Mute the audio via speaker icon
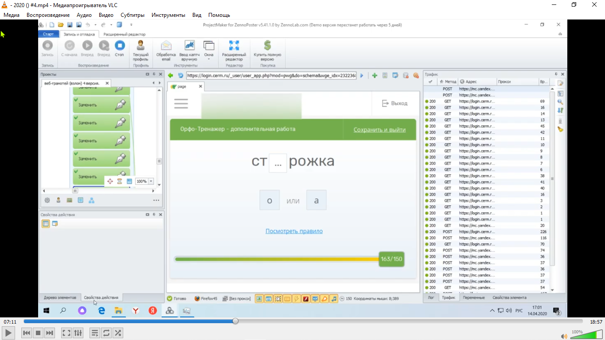The width and height of the screenshot is (605, 340). tap(564, 336)
